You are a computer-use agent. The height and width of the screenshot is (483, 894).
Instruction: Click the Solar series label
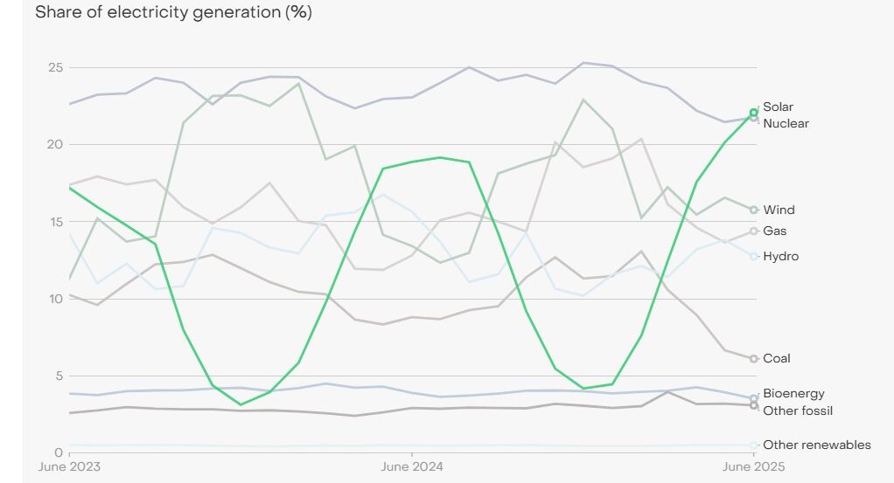pos(778,107)
